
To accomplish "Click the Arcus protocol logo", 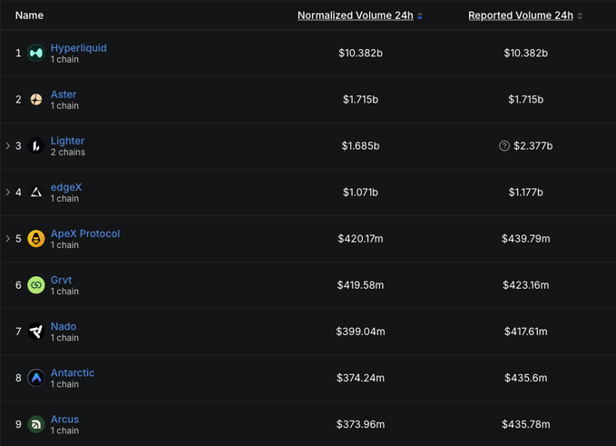I will 36,424.
